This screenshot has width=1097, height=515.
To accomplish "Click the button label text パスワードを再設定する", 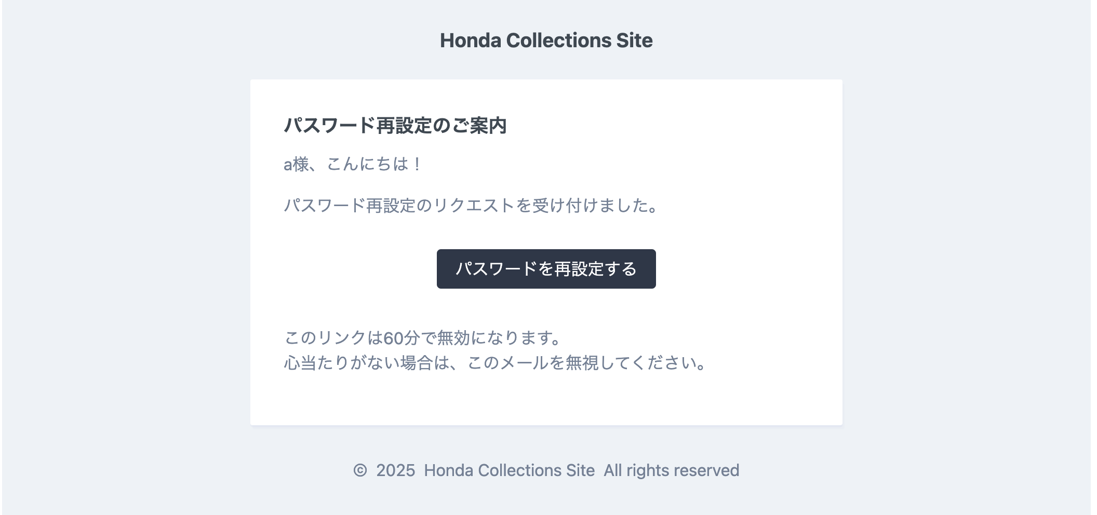I will click(x=547, y=269).
